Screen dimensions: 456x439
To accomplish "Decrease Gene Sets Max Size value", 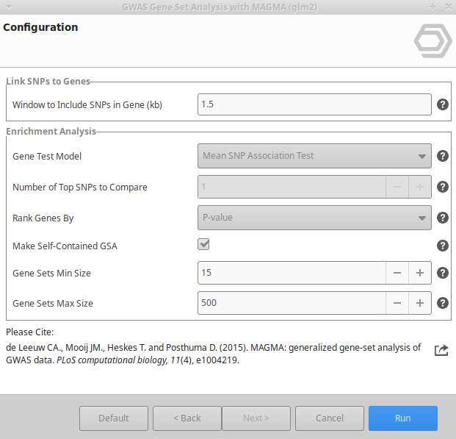I will coord(397,303).
